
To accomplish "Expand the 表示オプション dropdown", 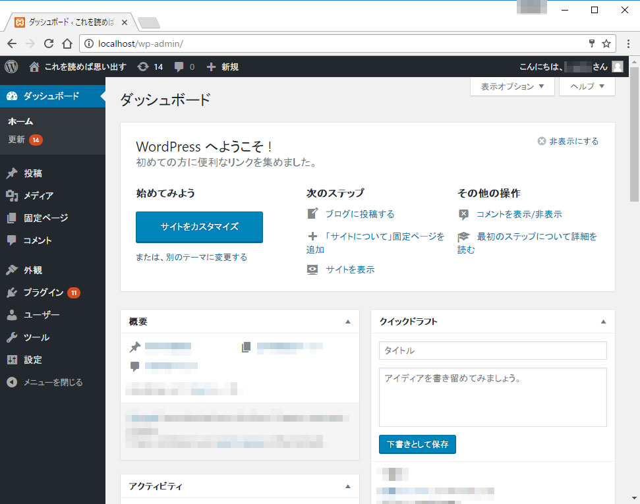I will [x=512, y=86].
